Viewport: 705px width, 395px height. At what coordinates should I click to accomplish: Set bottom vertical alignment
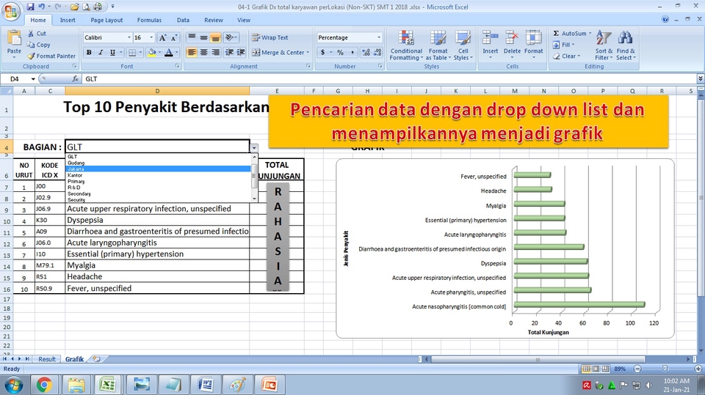coord(216,37)
